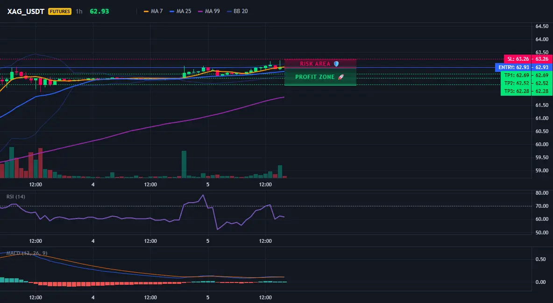The width and height of the screenshot is (553, 303).
Task: Toggle the MA 25 legend item
Action: point(180,11)
